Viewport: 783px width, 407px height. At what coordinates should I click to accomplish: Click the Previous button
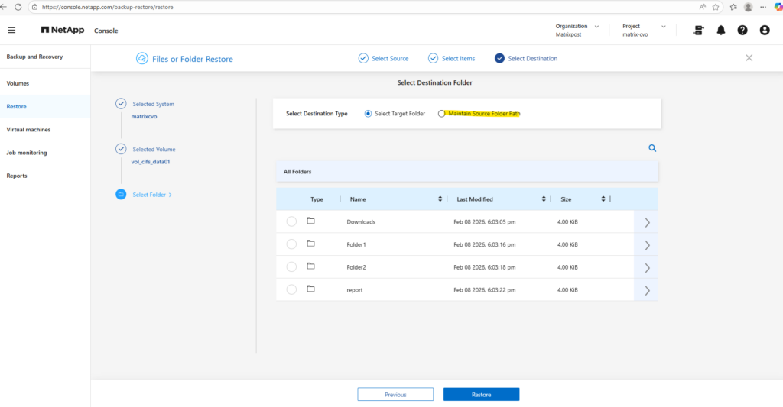(395, 394)
